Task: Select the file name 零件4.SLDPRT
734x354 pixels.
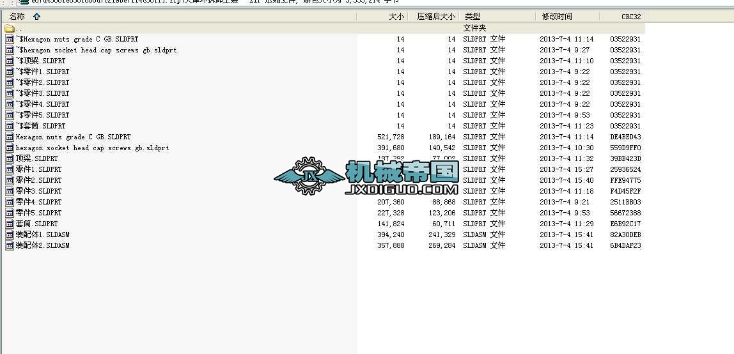Action: (39, 202)
